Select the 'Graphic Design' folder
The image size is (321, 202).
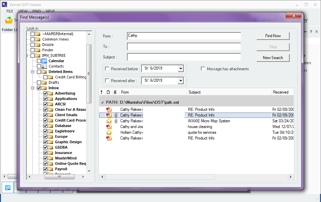(68, 142)
